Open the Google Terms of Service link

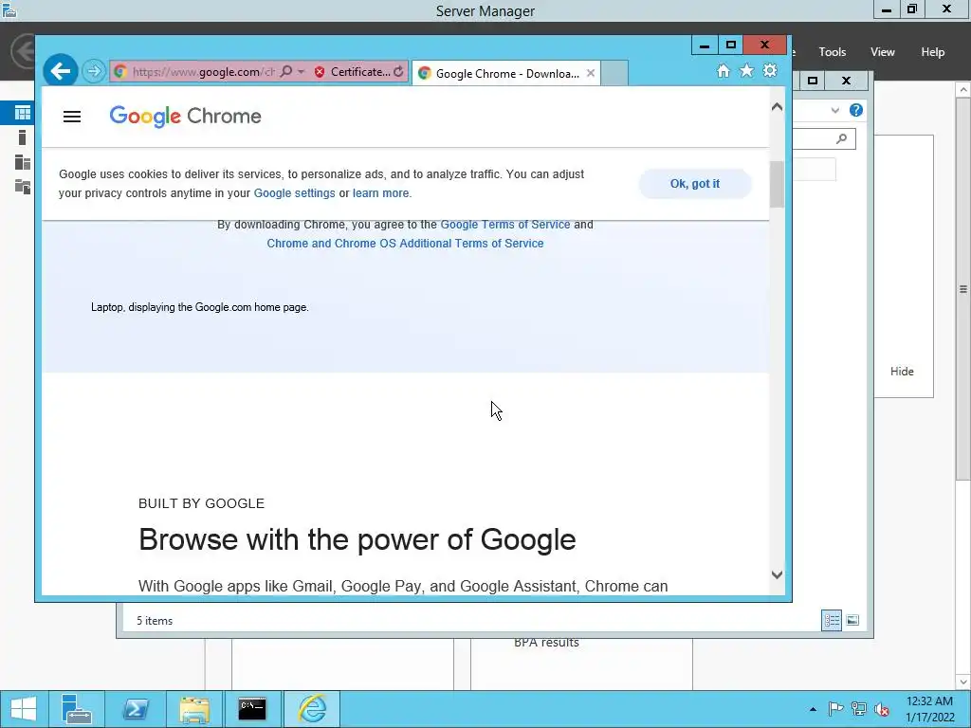pyautogui.click(x=505, y=225)
